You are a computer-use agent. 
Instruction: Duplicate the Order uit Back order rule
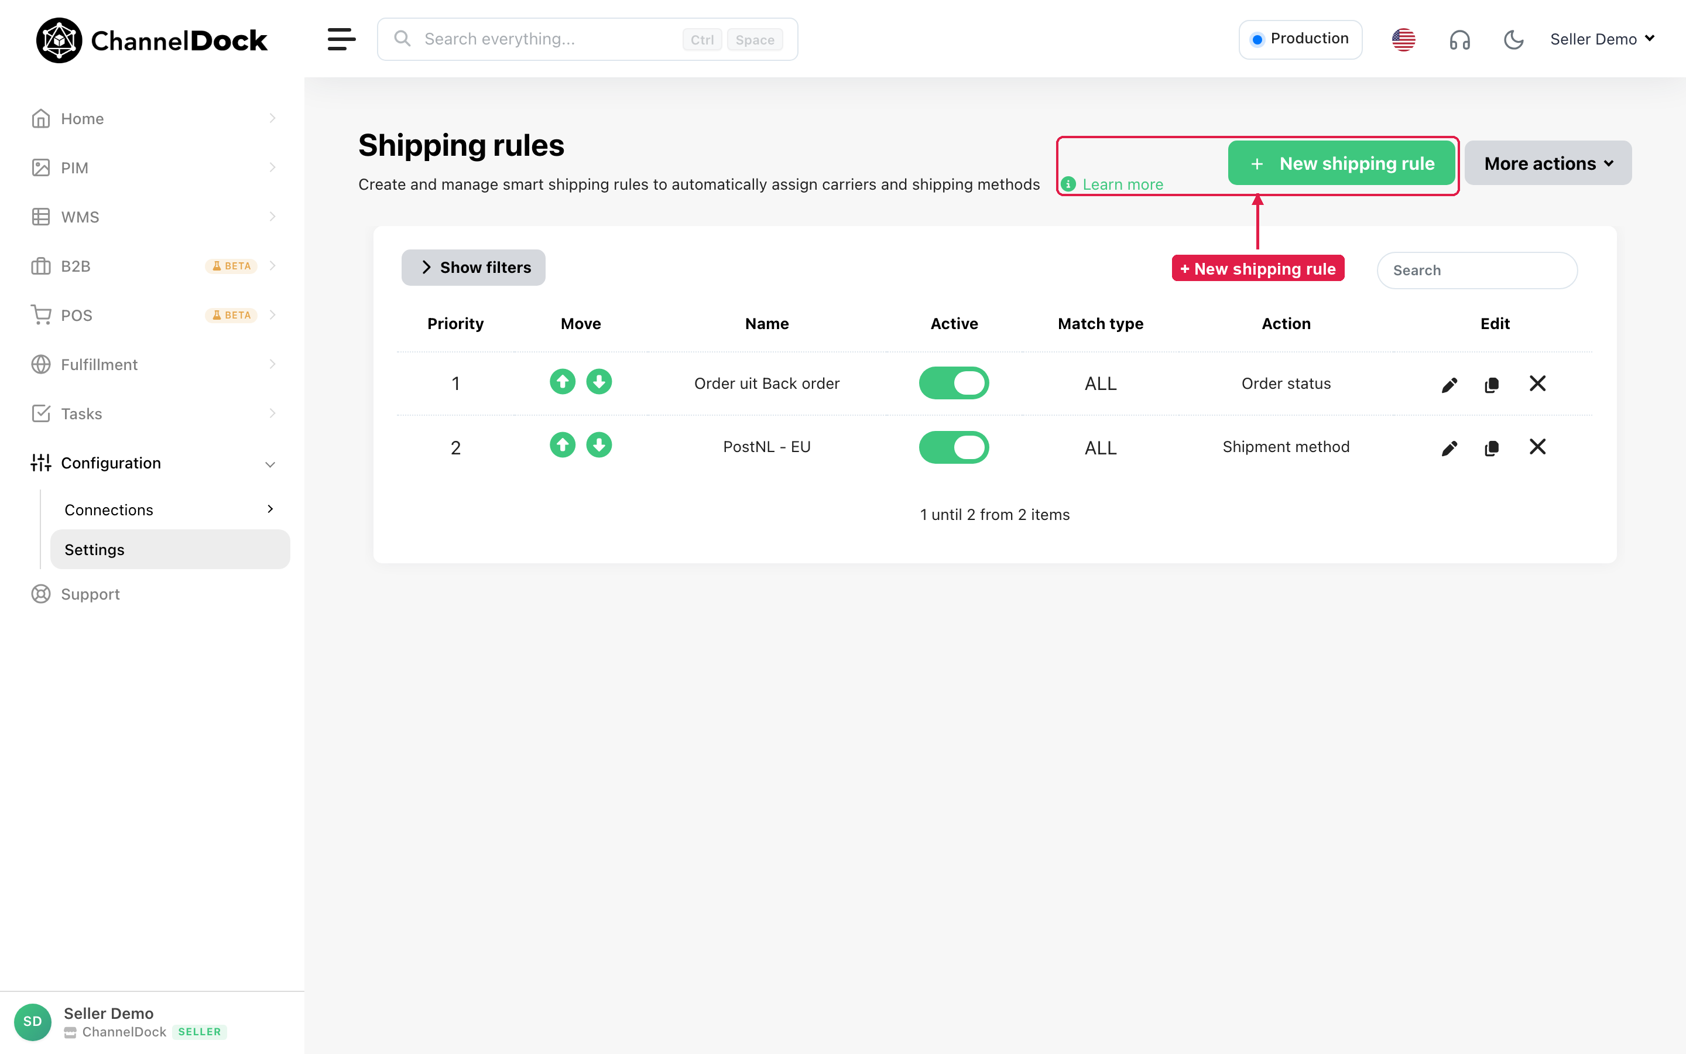1492,385
